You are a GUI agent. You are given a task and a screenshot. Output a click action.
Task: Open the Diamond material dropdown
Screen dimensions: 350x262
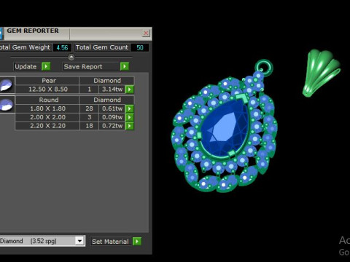[x=79, y=241]
